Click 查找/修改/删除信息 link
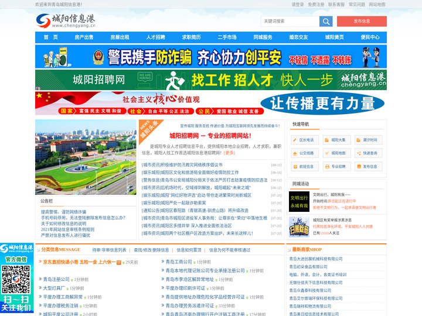Viewport: 422px width, 316px height. point(151,250)
